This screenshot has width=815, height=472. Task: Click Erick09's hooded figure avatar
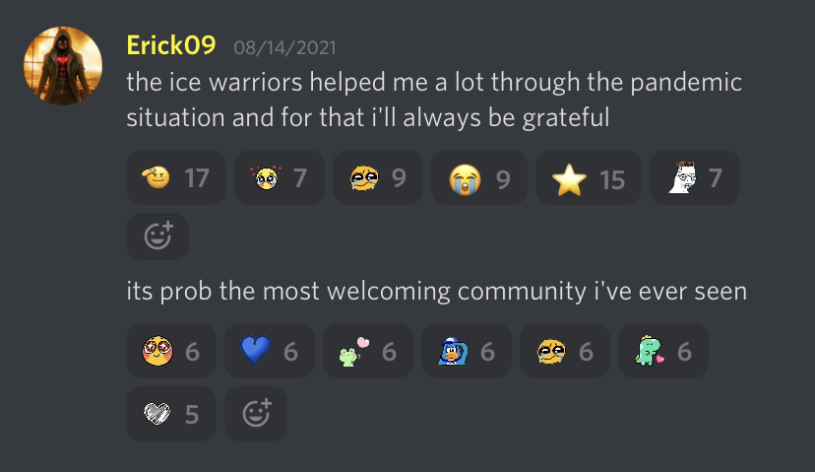[x=63, y=66]
